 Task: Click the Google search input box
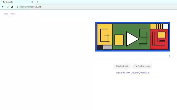pos(133,56)
